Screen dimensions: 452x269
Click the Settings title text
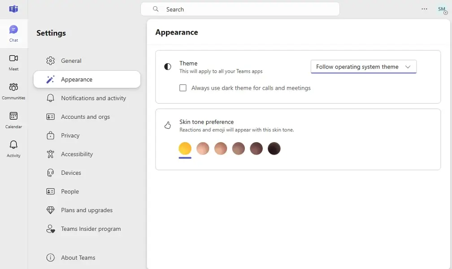51,33
